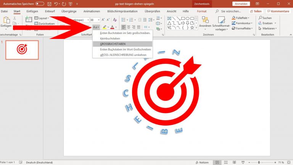Screen dimensions: 293x165
Task: Click the font color A icon
Action: coord(112,27)
